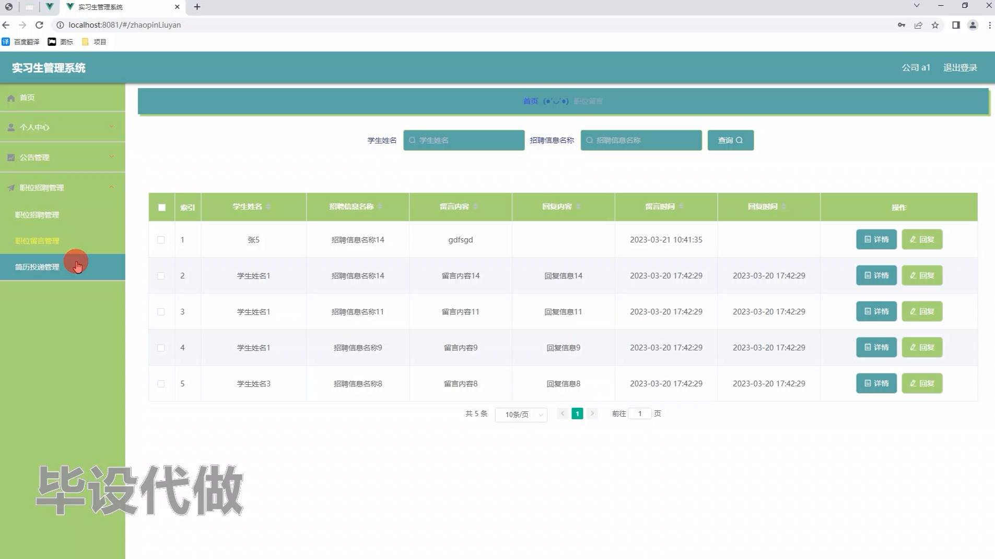Screen dimensions: 995x559
Task: Open the 10条/页 page size dropdown
Action: tap(521, 415)
